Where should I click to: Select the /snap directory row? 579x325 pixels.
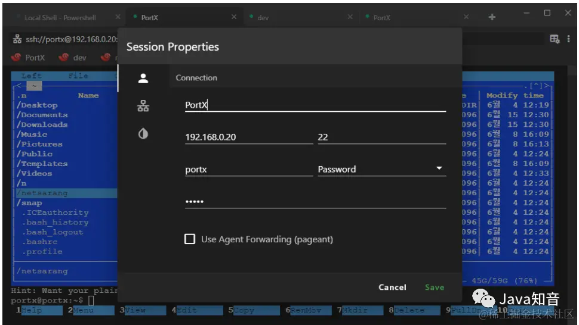(x=66, y=203)
